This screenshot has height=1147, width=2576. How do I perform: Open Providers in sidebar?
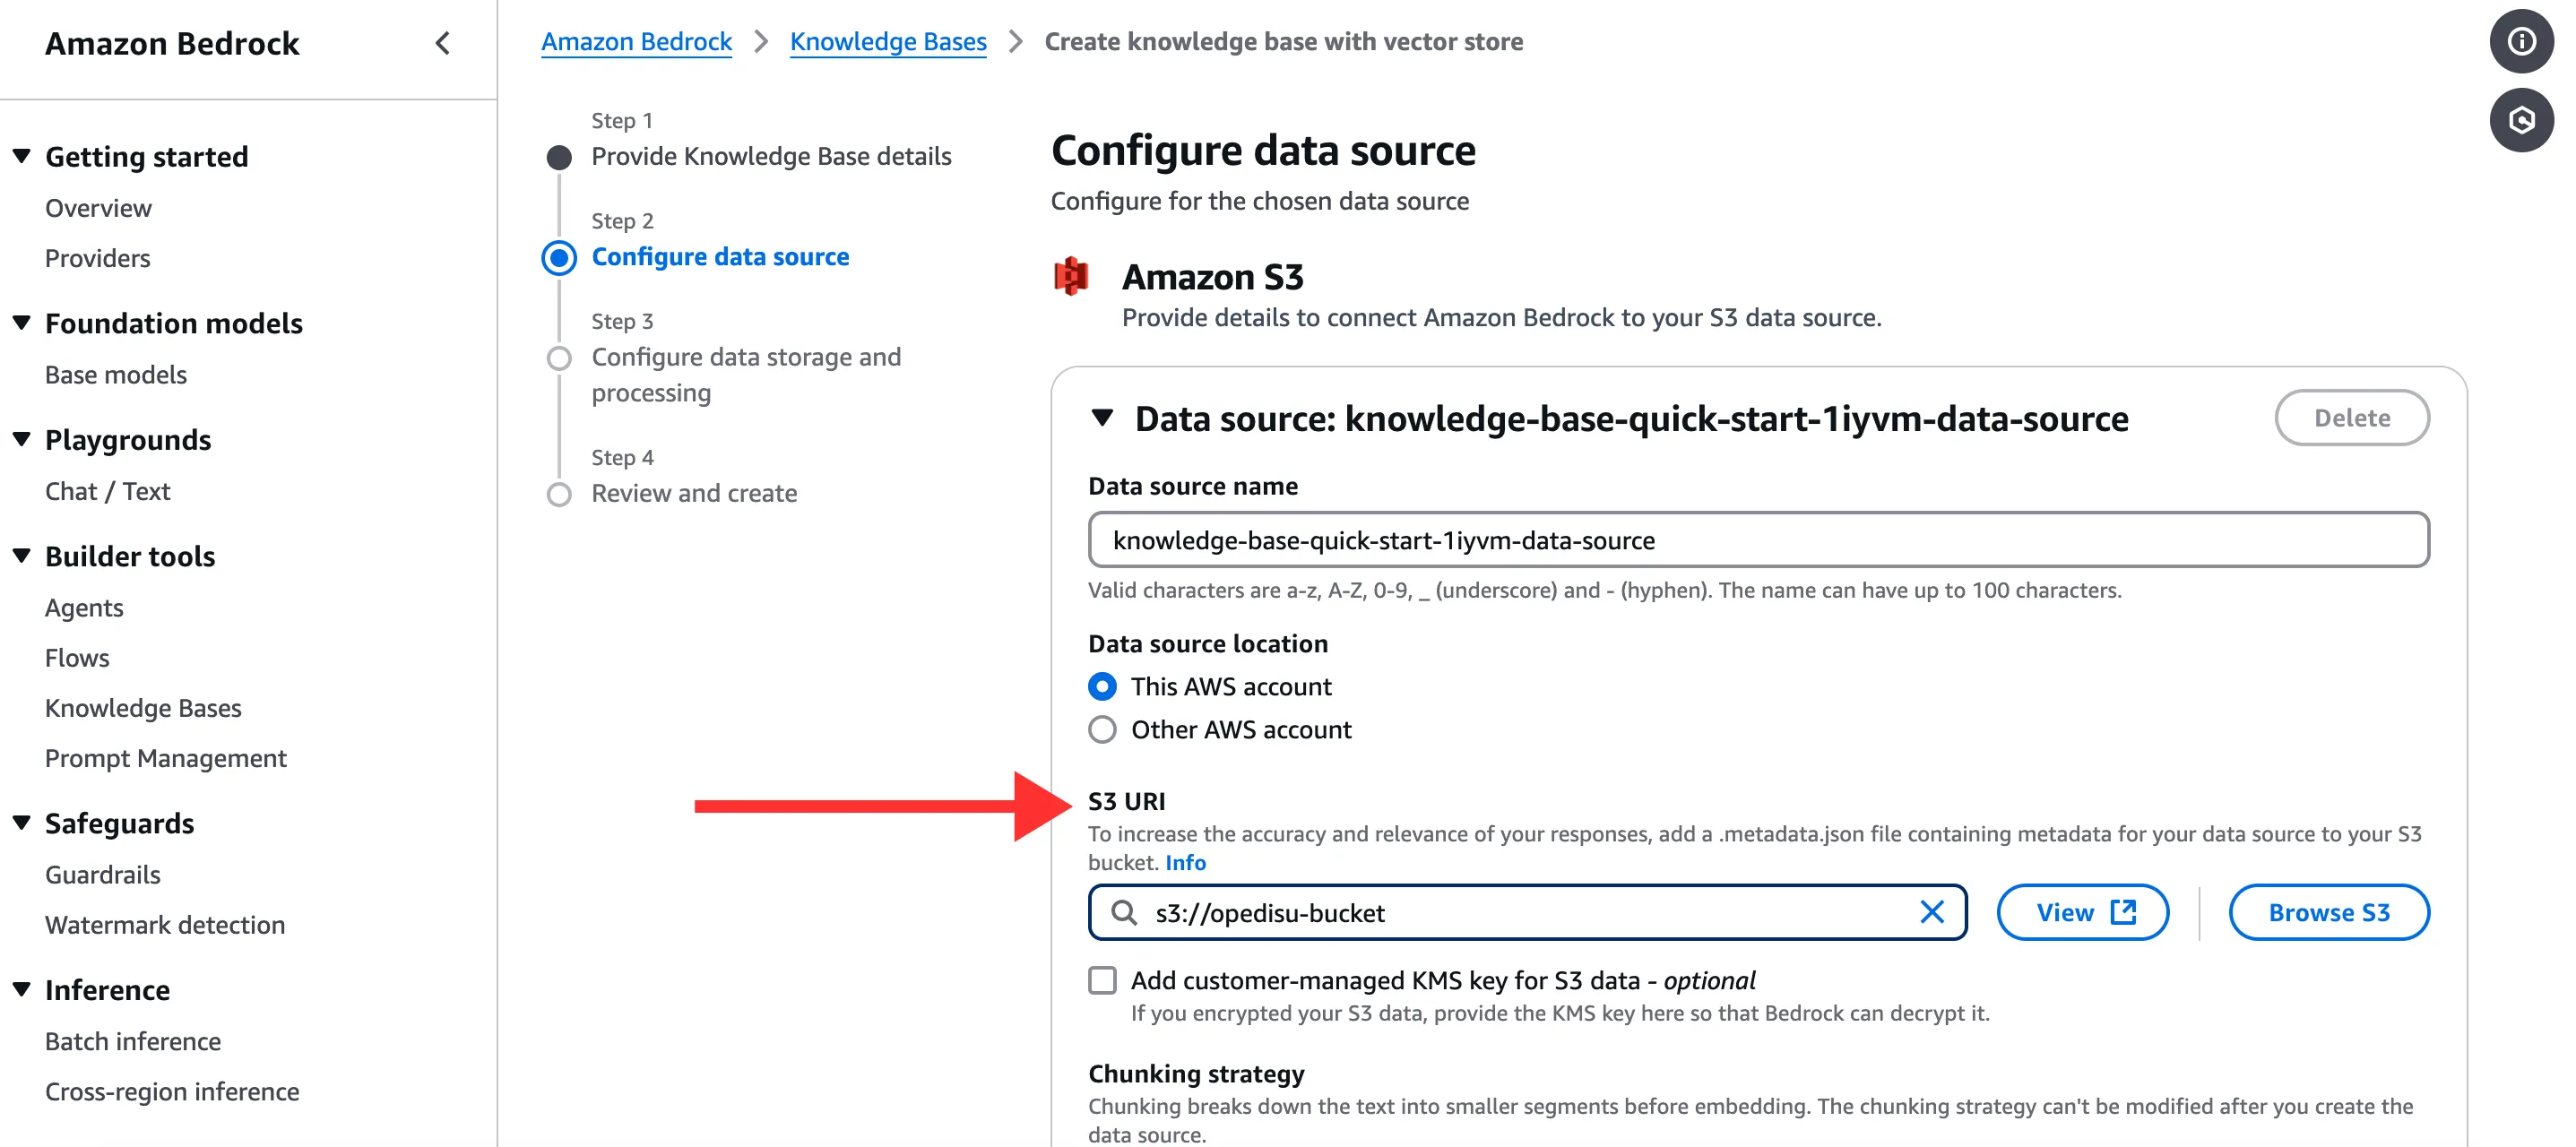pos(97,258)
